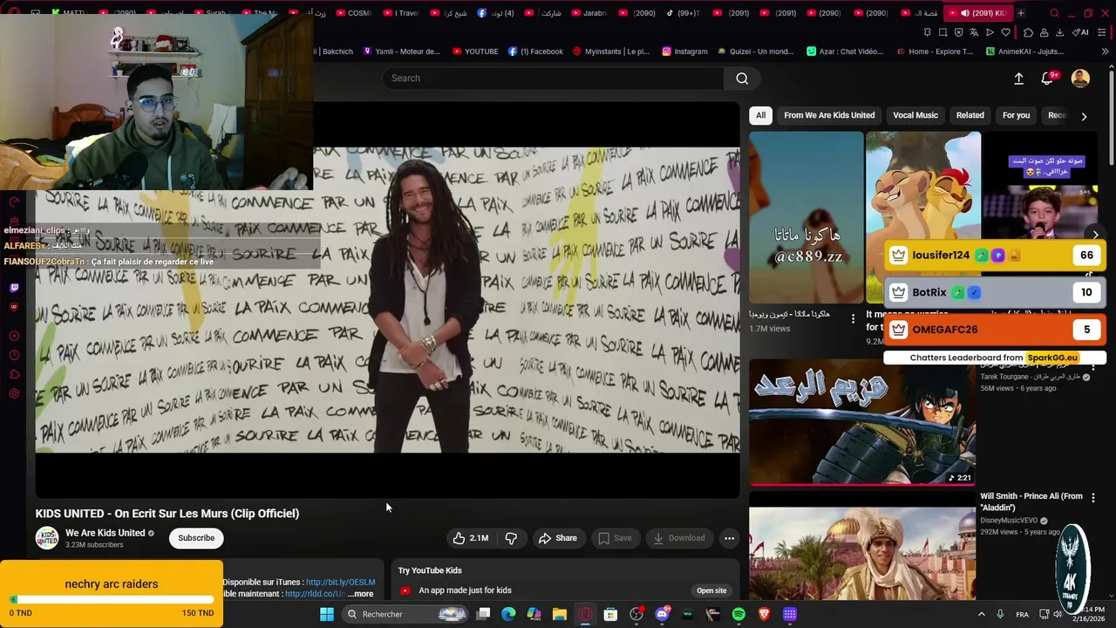
Task: Open the (1) Facebook bookmark
Action: [535, 51]
